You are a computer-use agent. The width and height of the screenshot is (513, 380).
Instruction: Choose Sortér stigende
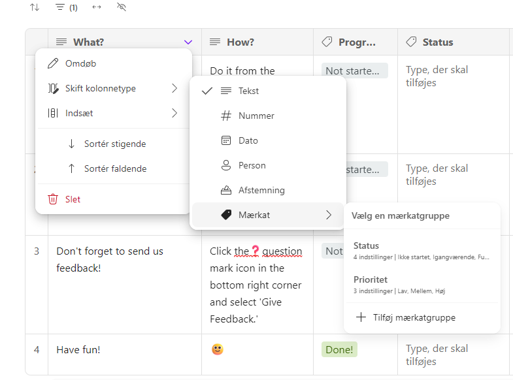click(x=113, y=144)
